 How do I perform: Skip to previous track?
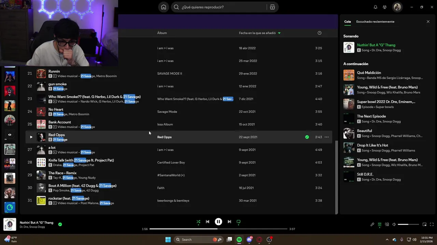coord(208,222)
